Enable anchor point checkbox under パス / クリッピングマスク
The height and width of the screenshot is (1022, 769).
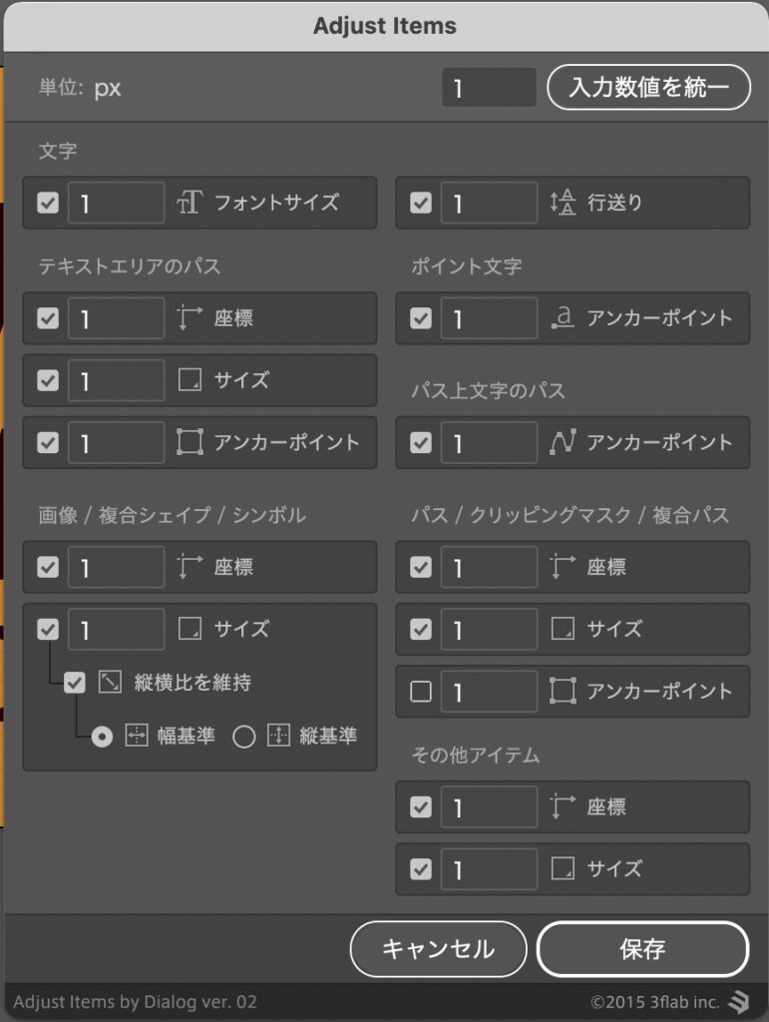click(421, 691)
